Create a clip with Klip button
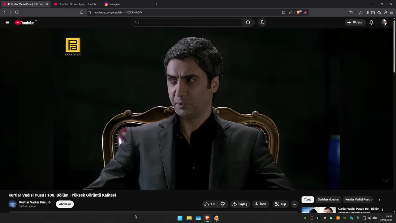The image size is (396, 223). [280, 204]
